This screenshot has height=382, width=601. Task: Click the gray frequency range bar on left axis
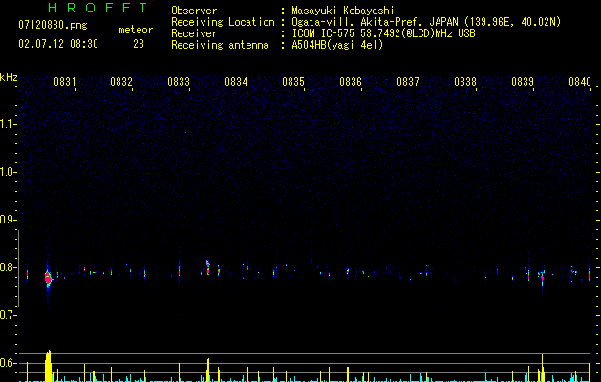click(x=18, y=268)
